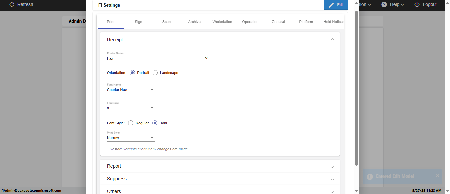Collapse the Receipt section chevron
450x194 pixels.
point(332,39)
